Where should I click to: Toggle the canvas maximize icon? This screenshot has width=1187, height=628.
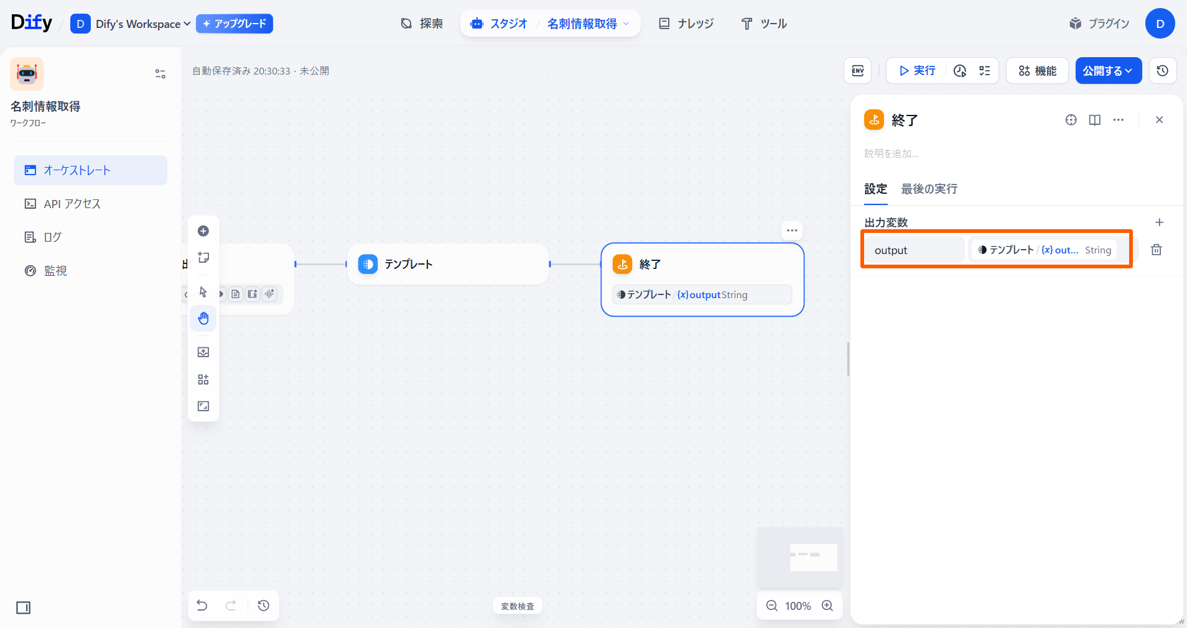click(x=203, y=406)
